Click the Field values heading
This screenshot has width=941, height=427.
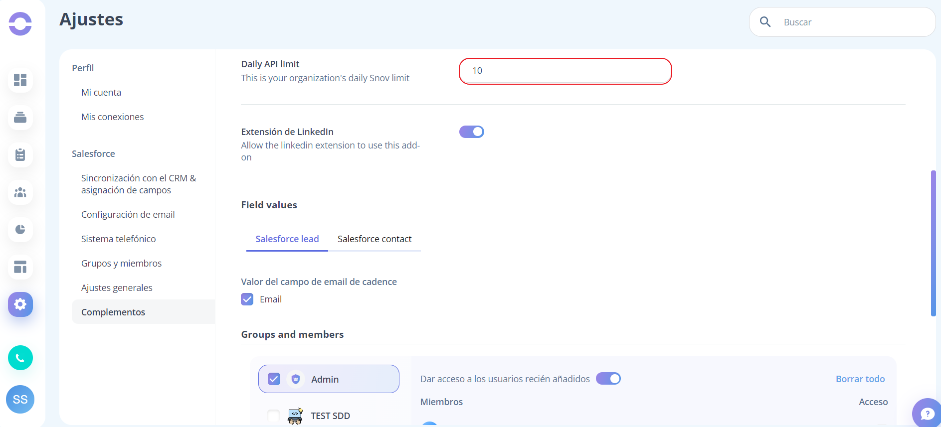pyautogui.click(x=269, y=205)
